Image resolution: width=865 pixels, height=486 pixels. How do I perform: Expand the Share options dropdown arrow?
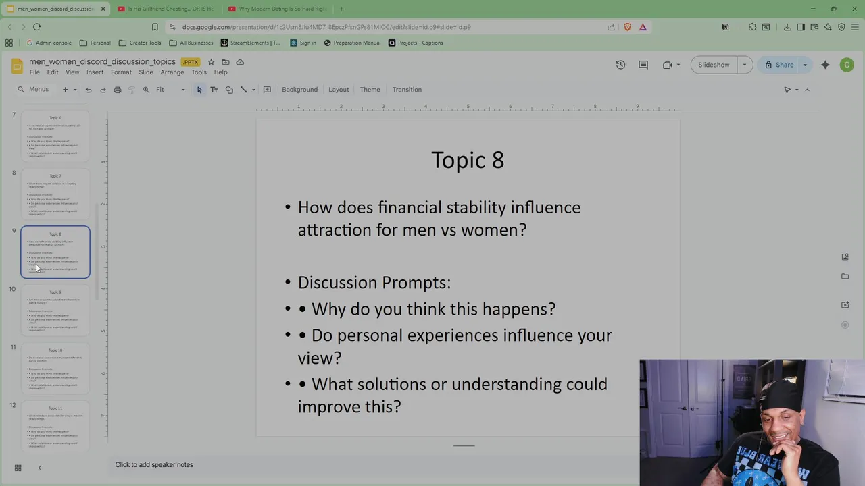point(805,65)
